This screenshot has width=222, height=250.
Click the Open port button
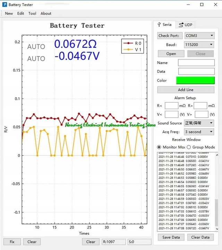[171, 54]
